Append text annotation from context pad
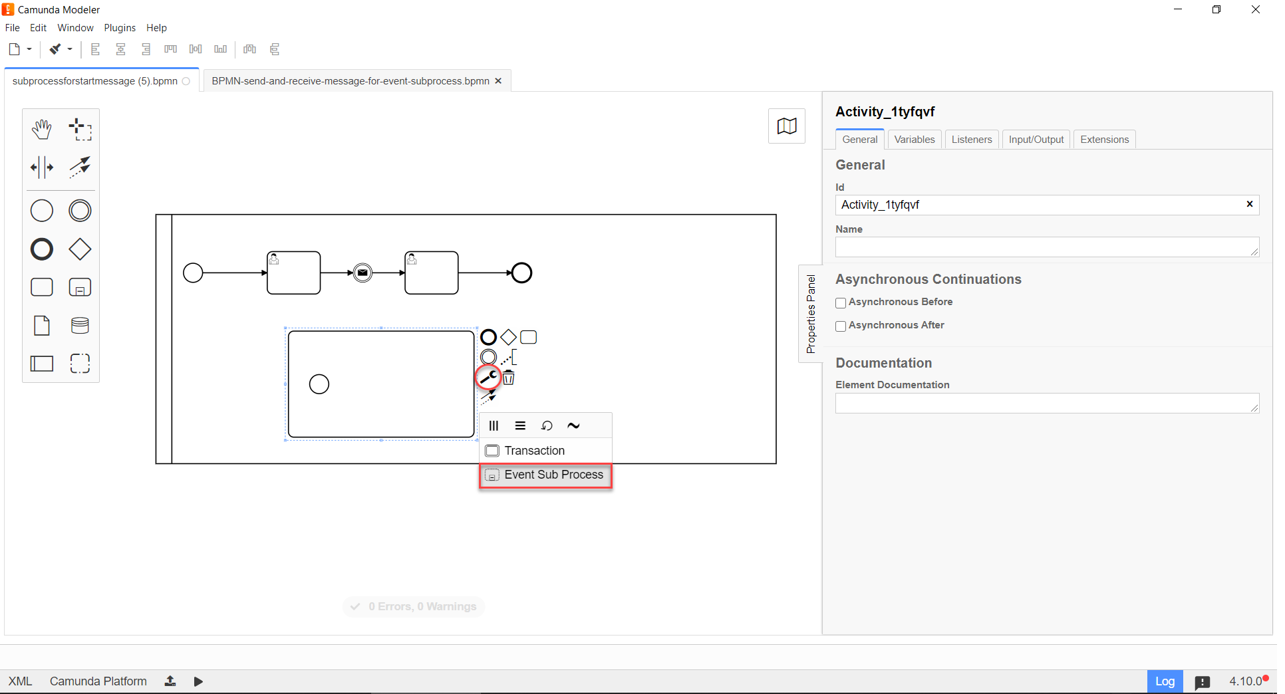This screenshot has height=694, width=1285. (x=509, y=358)
